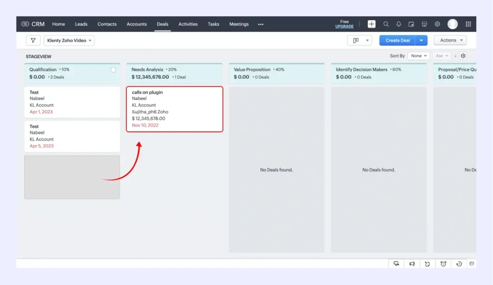The height and width of the screenshot is (285, 493).
Task: Click the kanban view layout icon
Action: coord(356,40)
